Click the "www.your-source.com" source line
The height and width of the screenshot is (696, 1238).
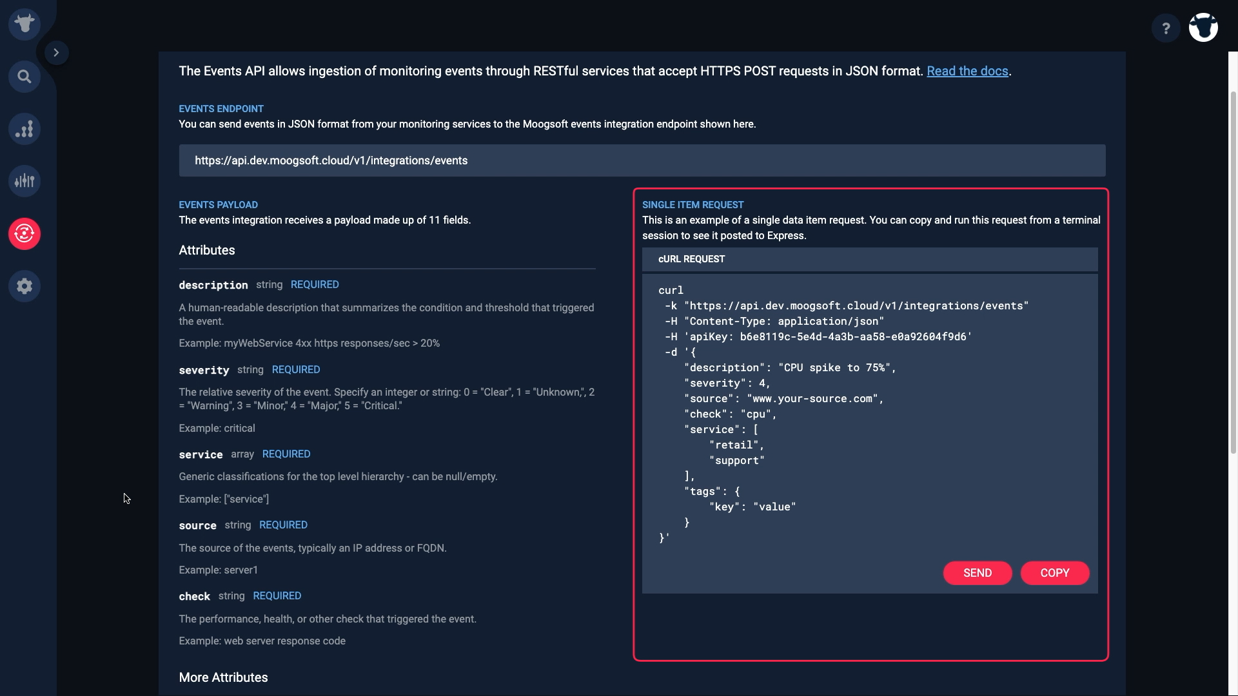pyautogui.click(x=783, y=399)
